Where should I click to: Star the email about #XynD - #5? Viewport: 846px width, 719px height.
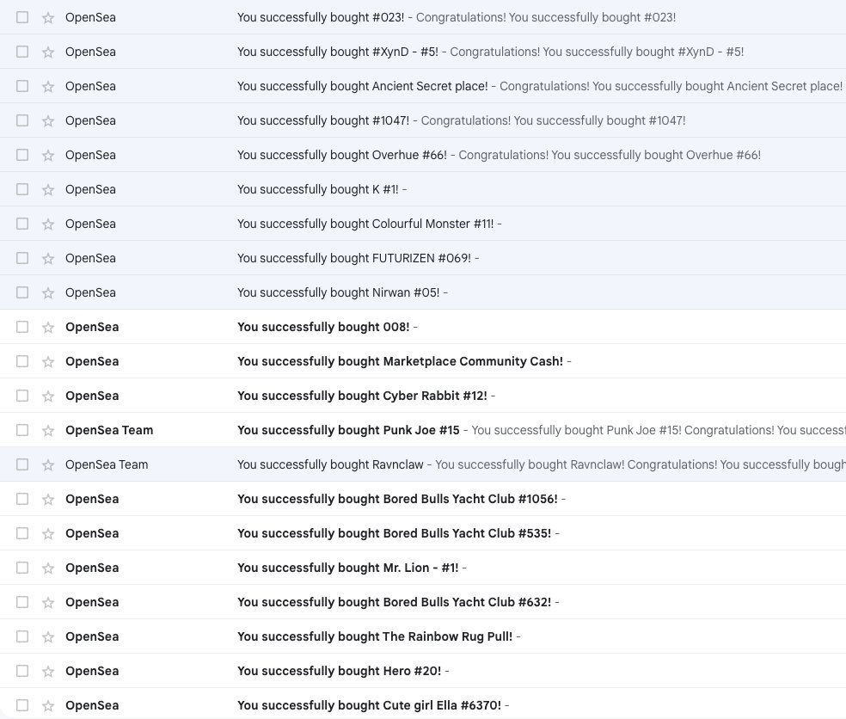coord(48,52)
